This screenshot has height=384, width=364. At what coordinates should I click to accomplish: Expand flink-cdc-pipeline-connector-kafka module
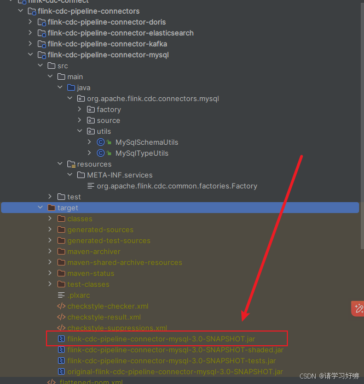click(31, 44)
